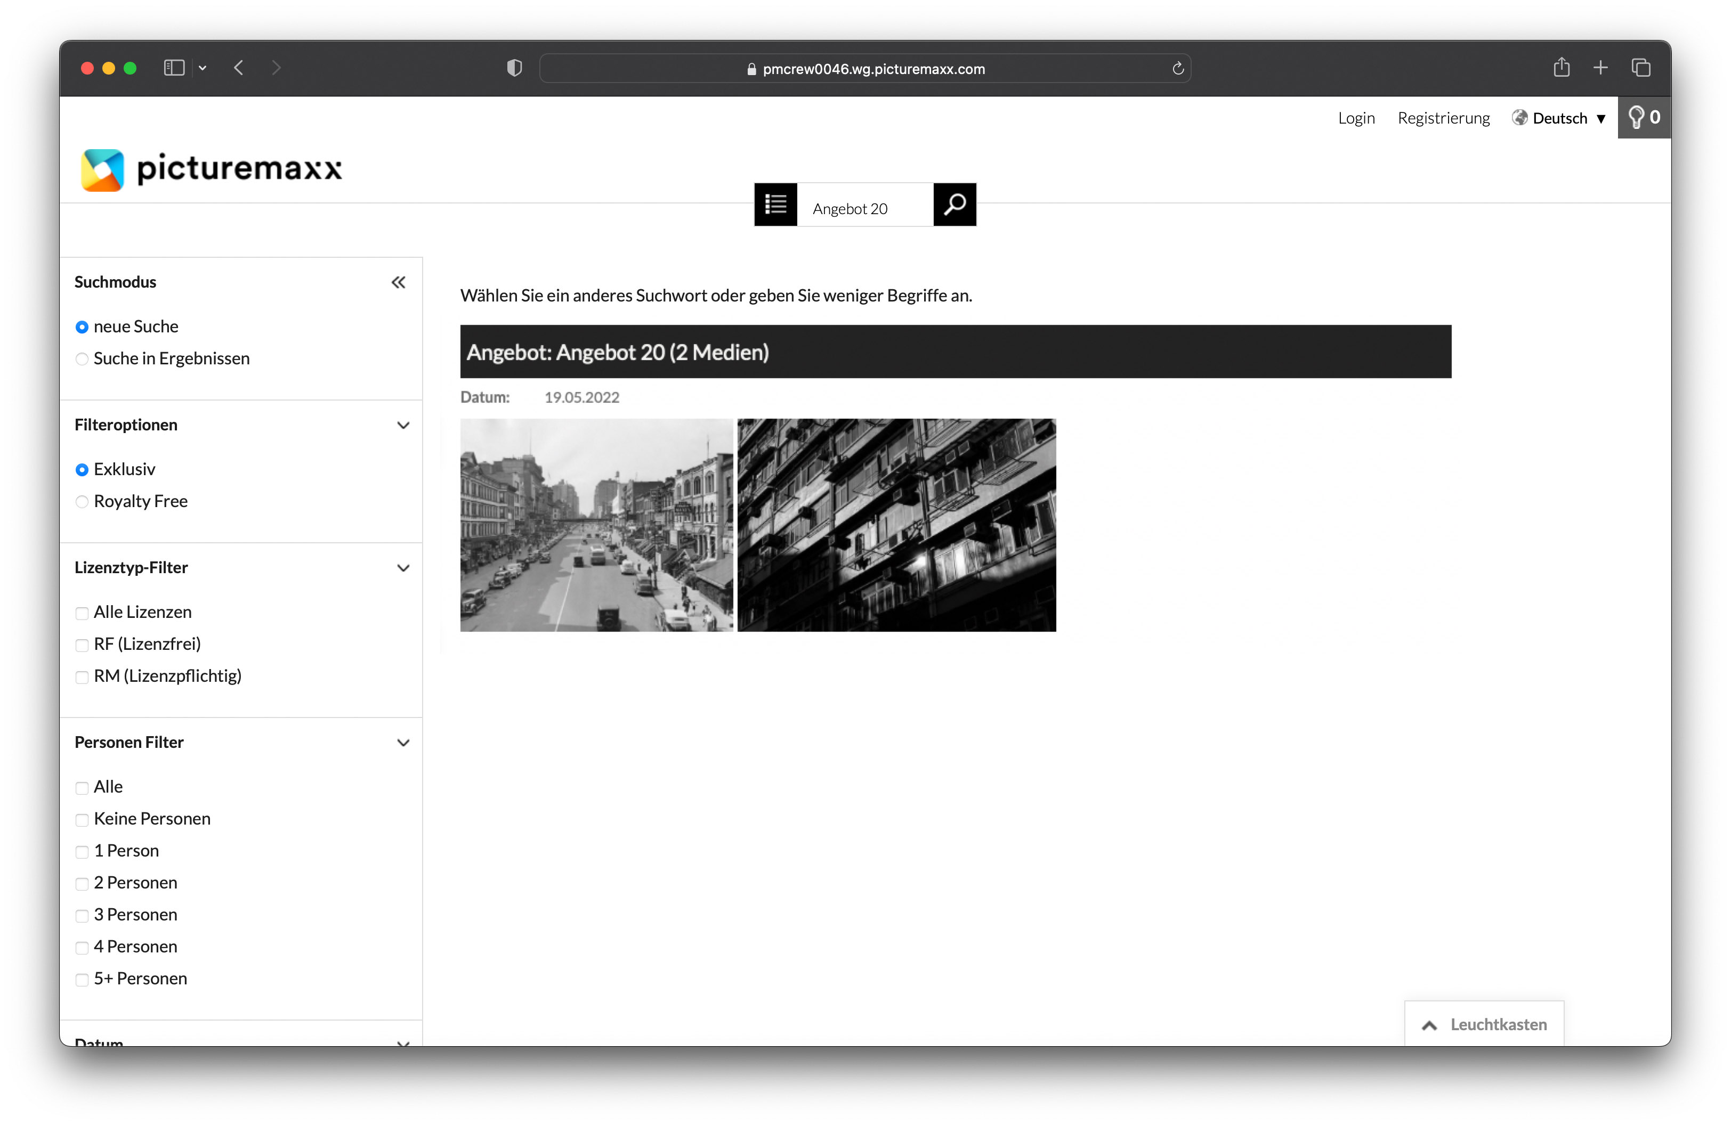
Task: Open the apartment facade thumbnail
Action: pyautogui.click(x=896, y=525)
